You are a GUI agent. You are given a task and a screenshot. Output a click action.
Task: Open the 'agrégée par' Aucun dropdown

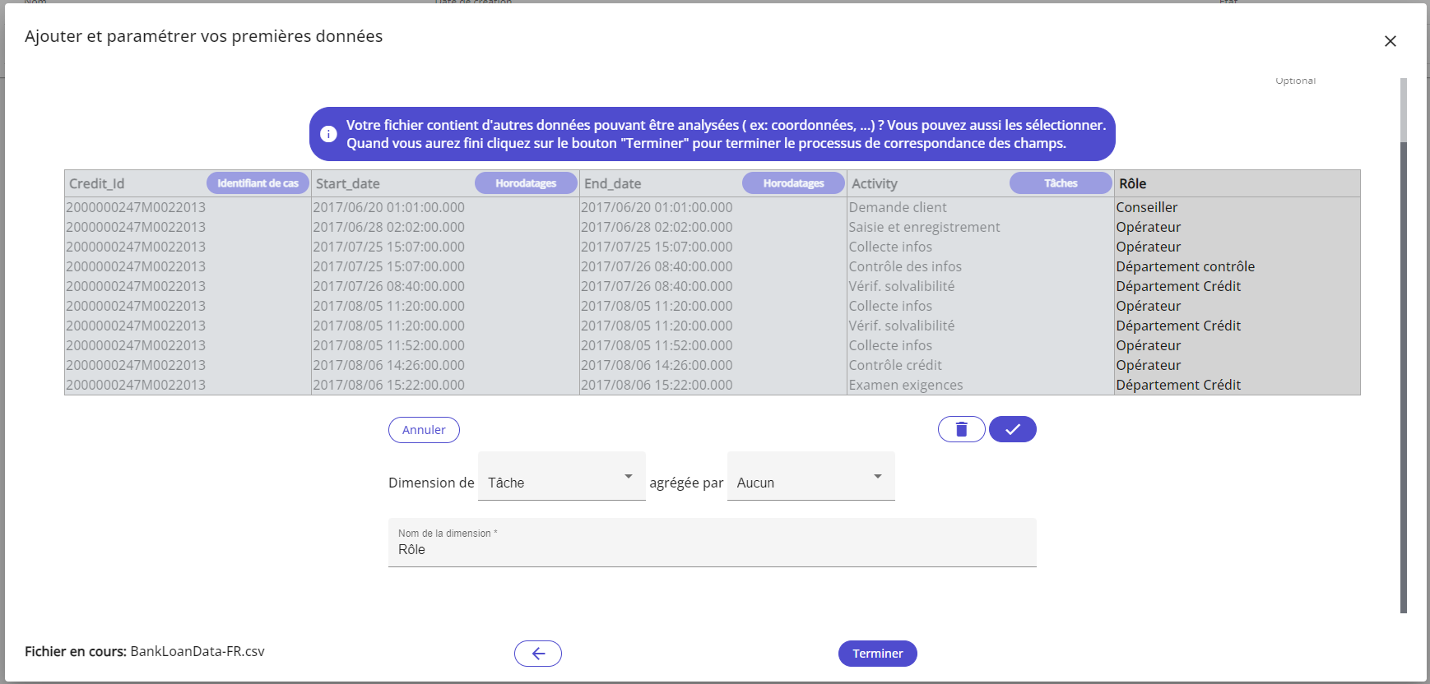pyautogui.click(x=810, y=477)
